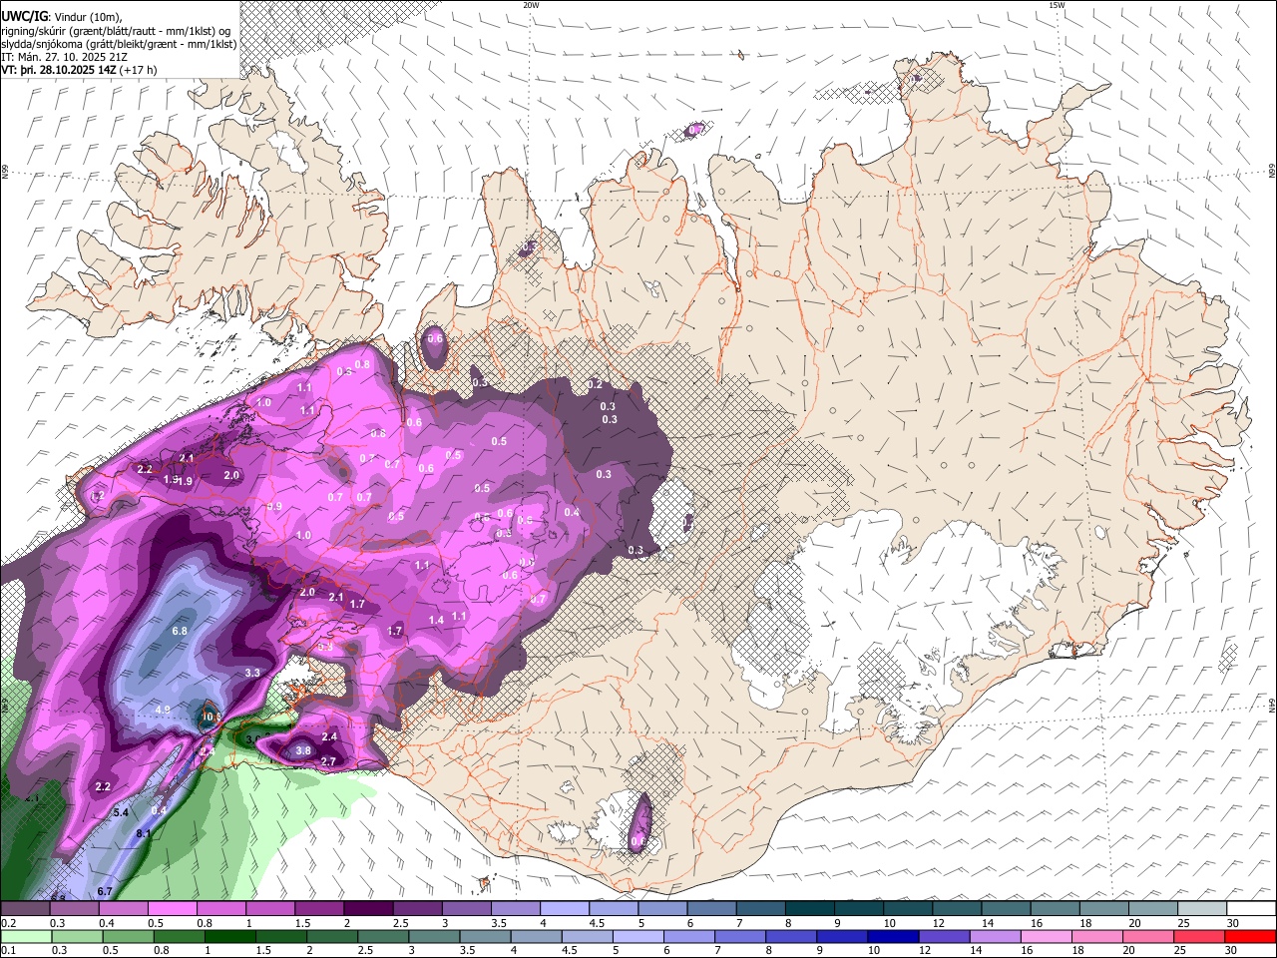
Task: Click the 'VT: Þri. 28.10.2025 14Z (+17 h)' line
Action: tap(79, 71)
